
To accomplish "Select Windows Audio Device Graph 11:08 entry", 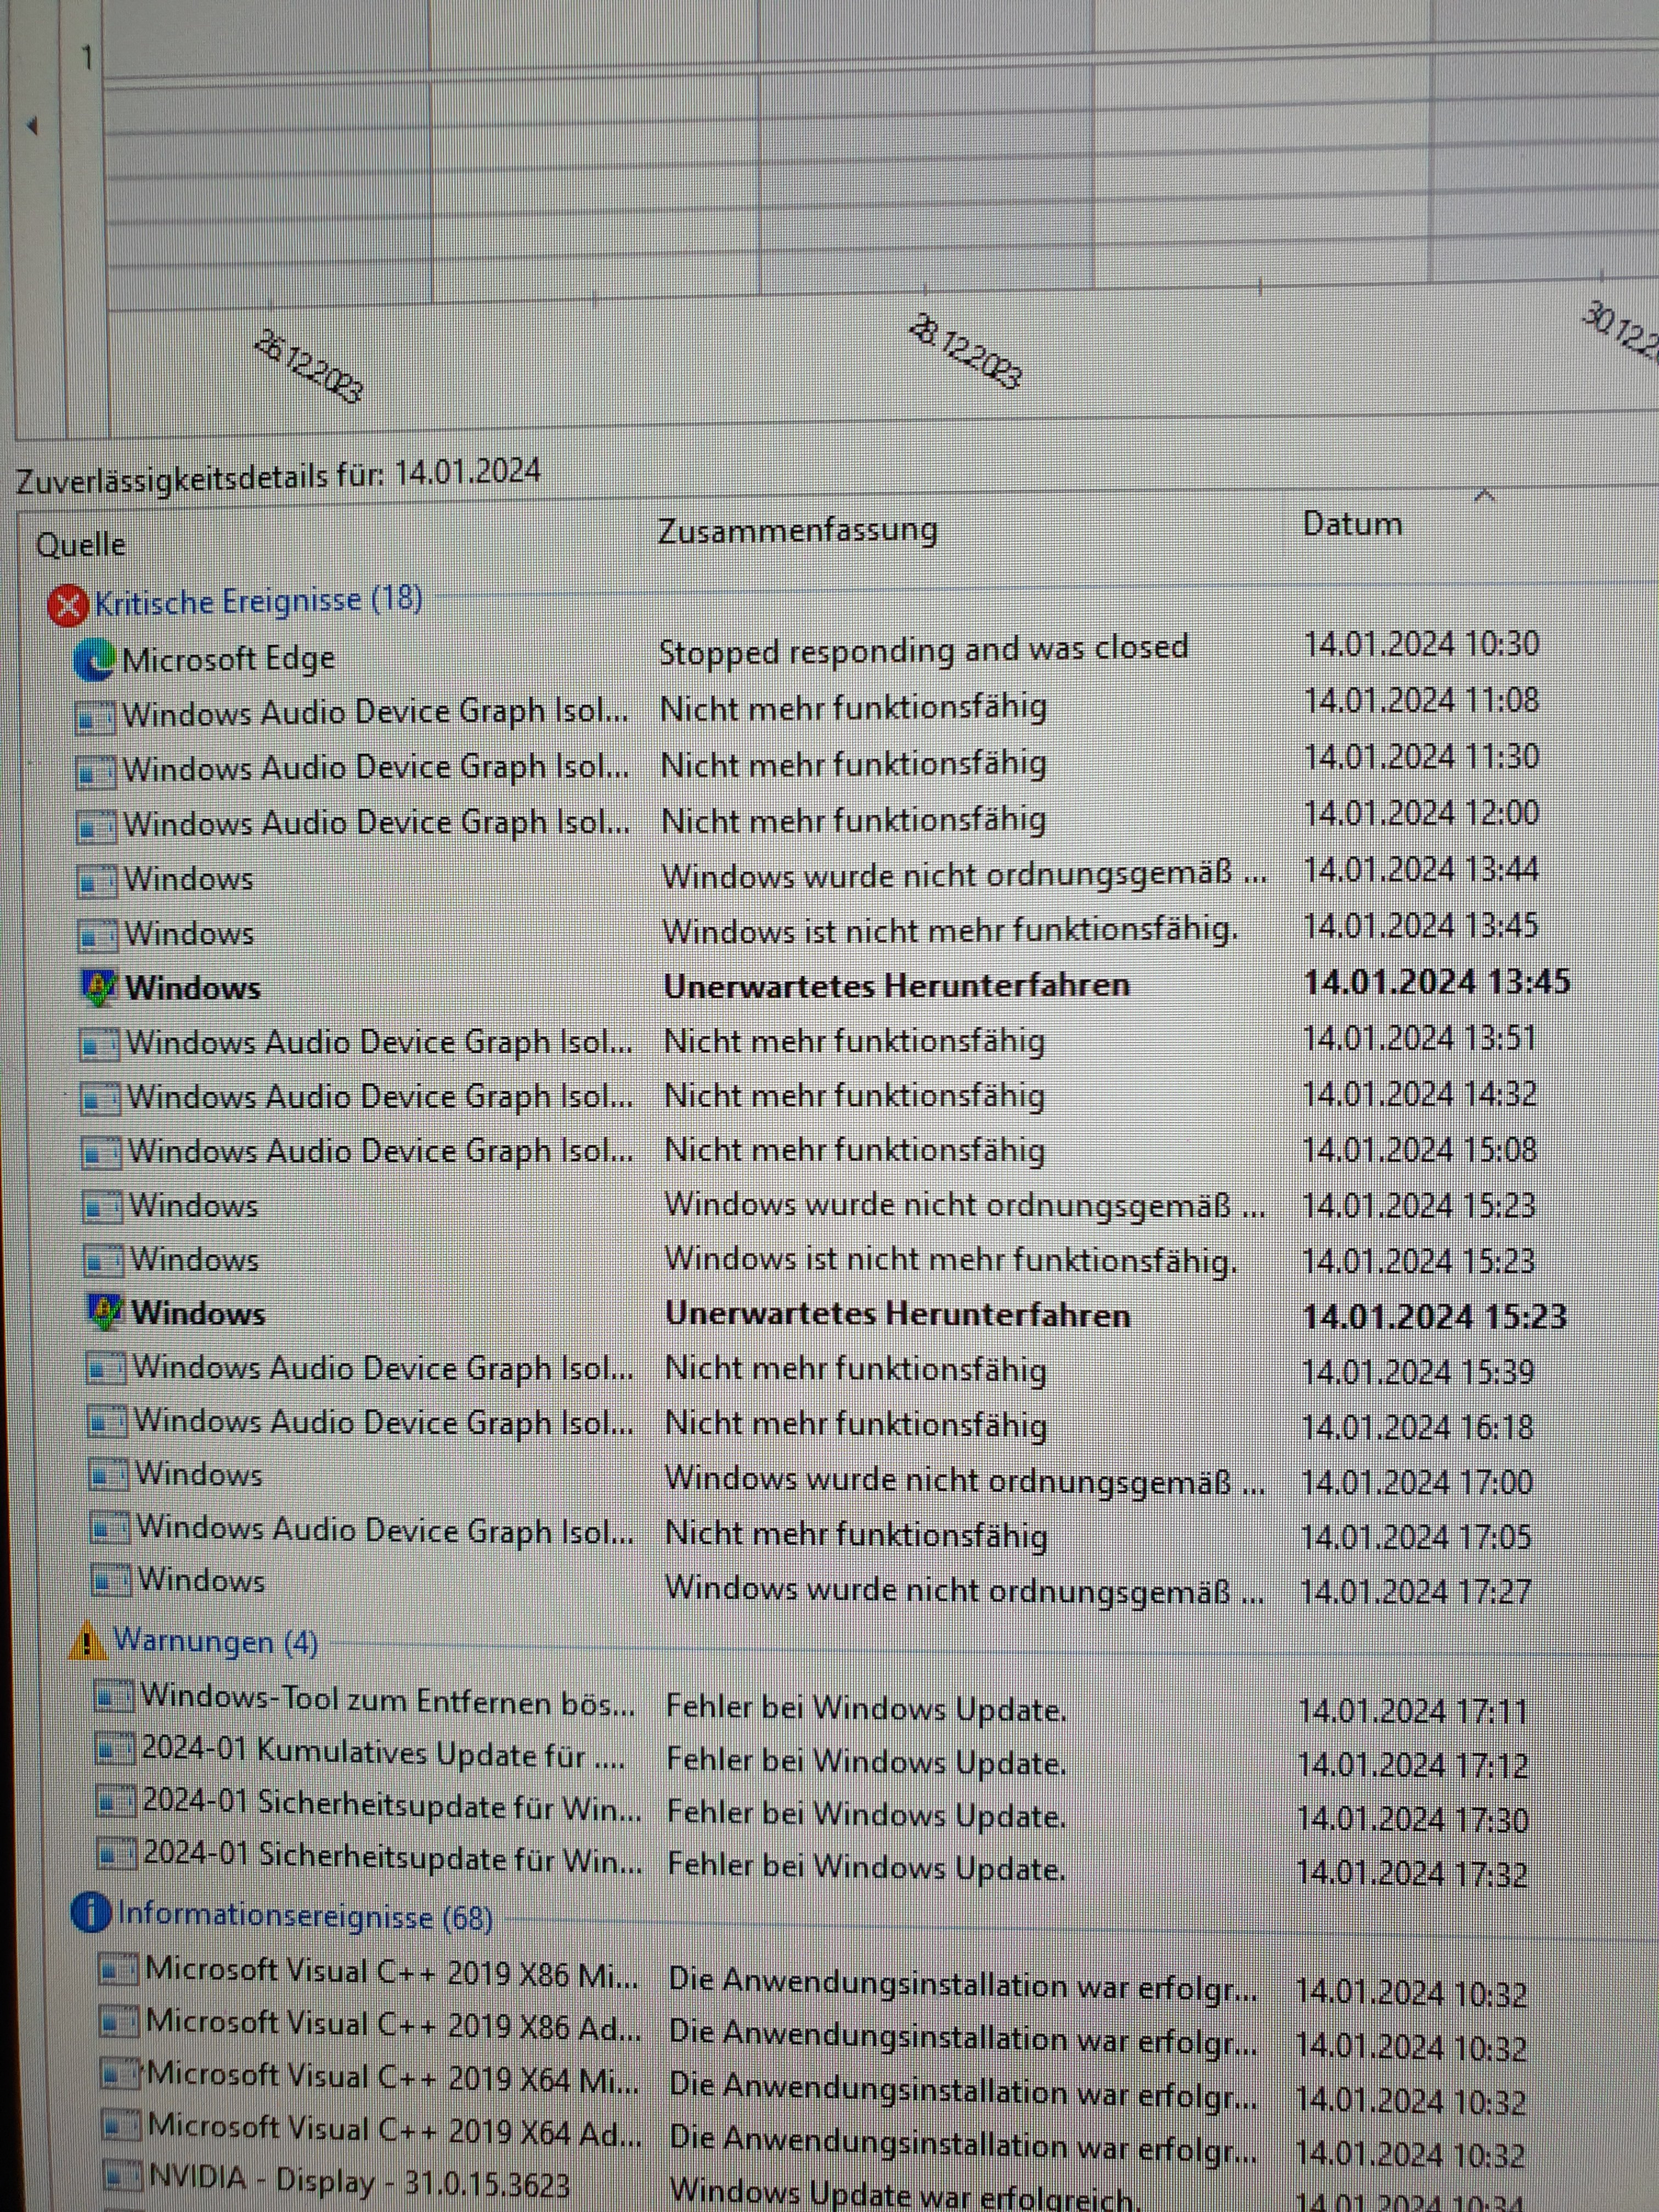I will tap(375, 713).
